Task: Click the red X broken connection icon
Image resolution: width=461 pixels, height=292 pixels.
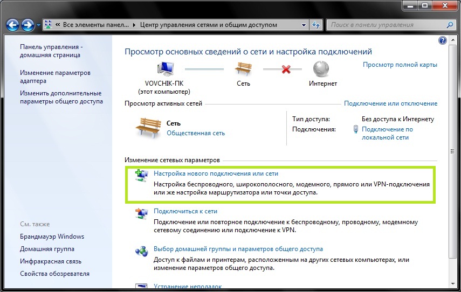Action: pyautogui.click(x=286, y=69)
